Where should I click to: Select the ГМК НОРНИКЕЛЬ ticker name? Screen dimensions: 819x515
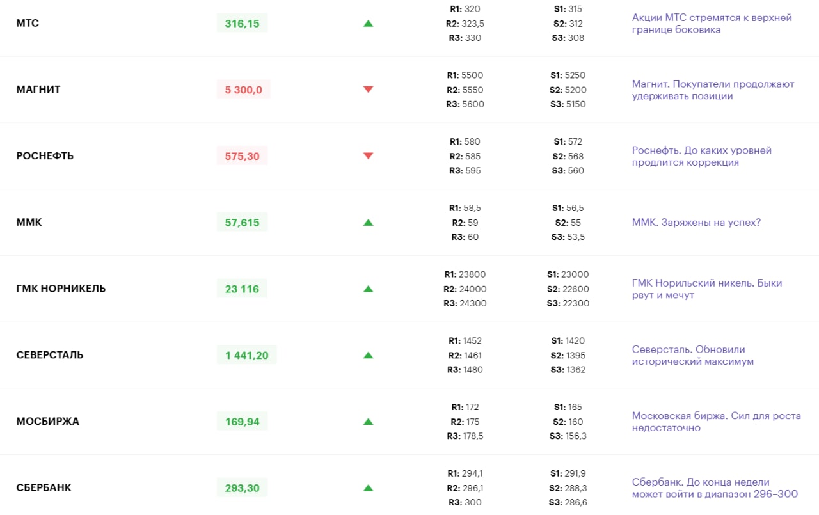[61, 289]
